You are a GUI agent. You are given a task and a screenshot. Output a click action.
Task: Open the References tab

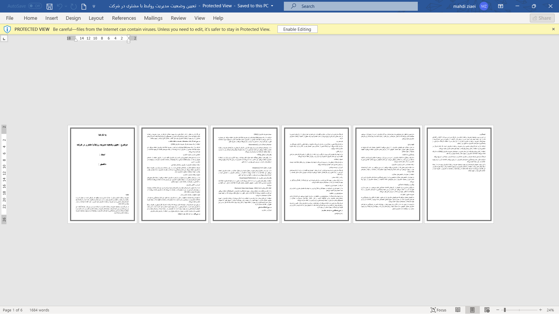(x=124, y=18)
